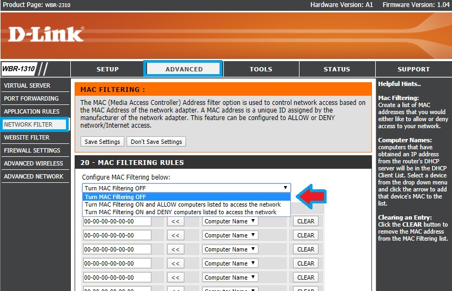The height and width of the screenshot is (291, 452).
Task: Click CLEAR button in first row
Action: coord(305,221)
